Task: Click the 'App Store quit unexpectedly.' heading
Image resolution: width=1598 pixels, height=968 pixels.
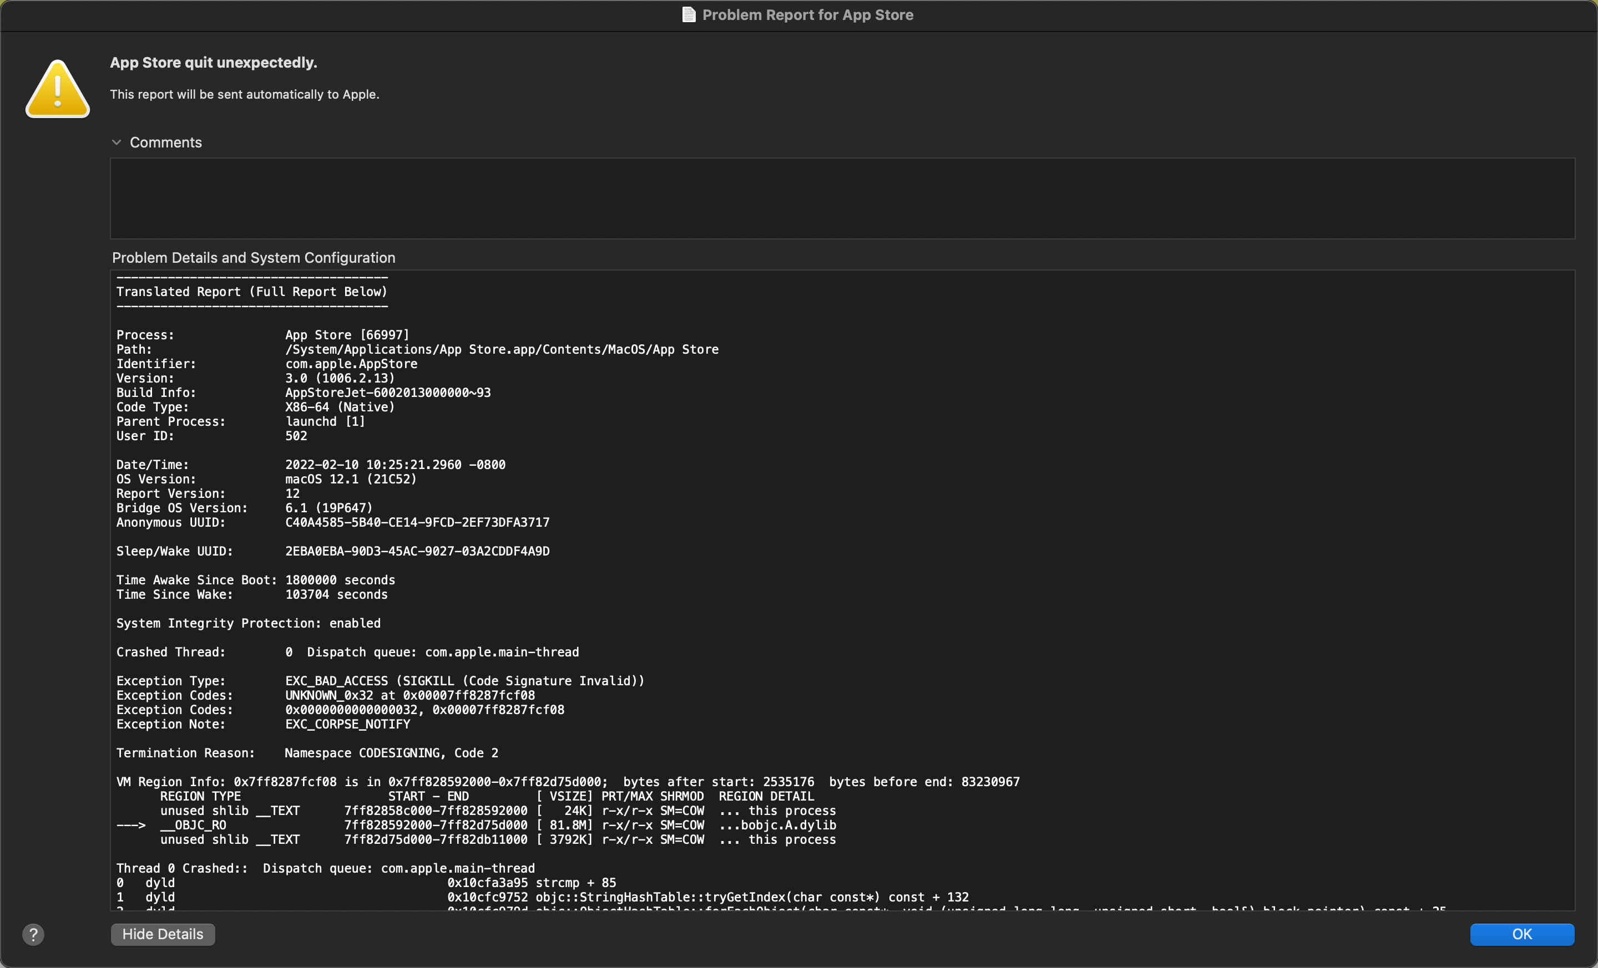Action: pos(214,63)
